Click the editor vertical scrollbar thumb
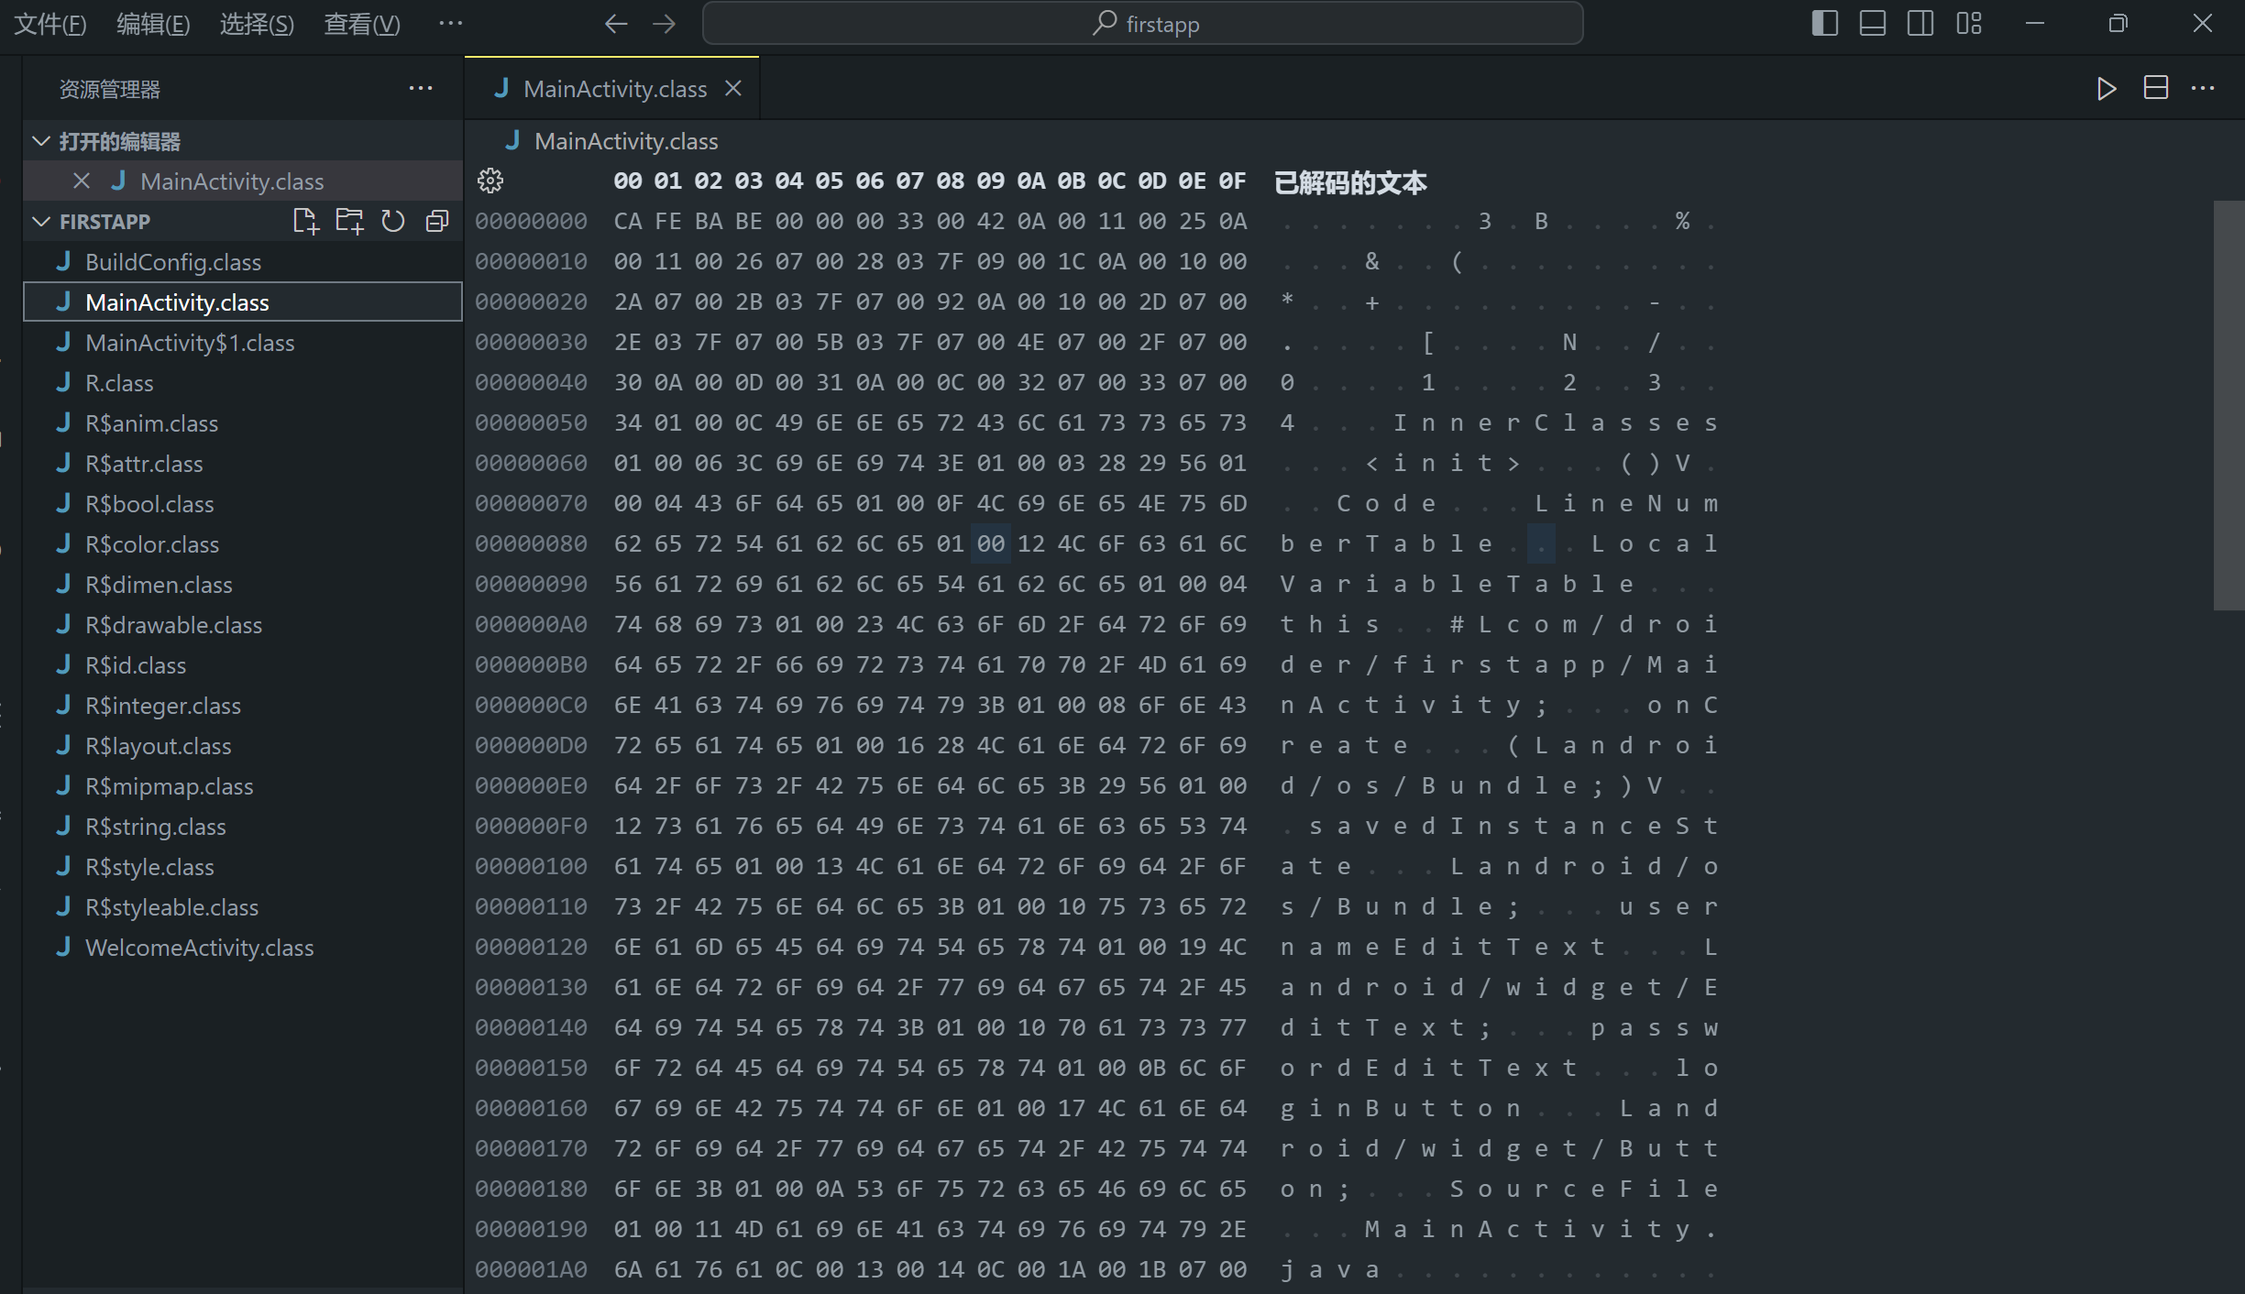This screenshot has height=1294, width=2245. pyautogui.click(x=2228, y=405)
